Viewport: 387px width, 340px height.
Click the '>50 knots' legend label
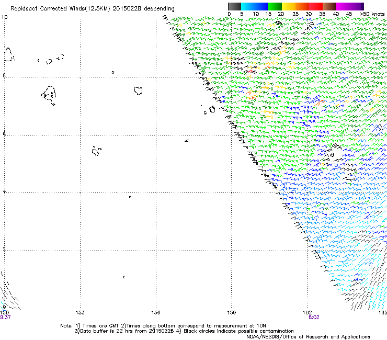pyautogui.click(x=372, y=14)
